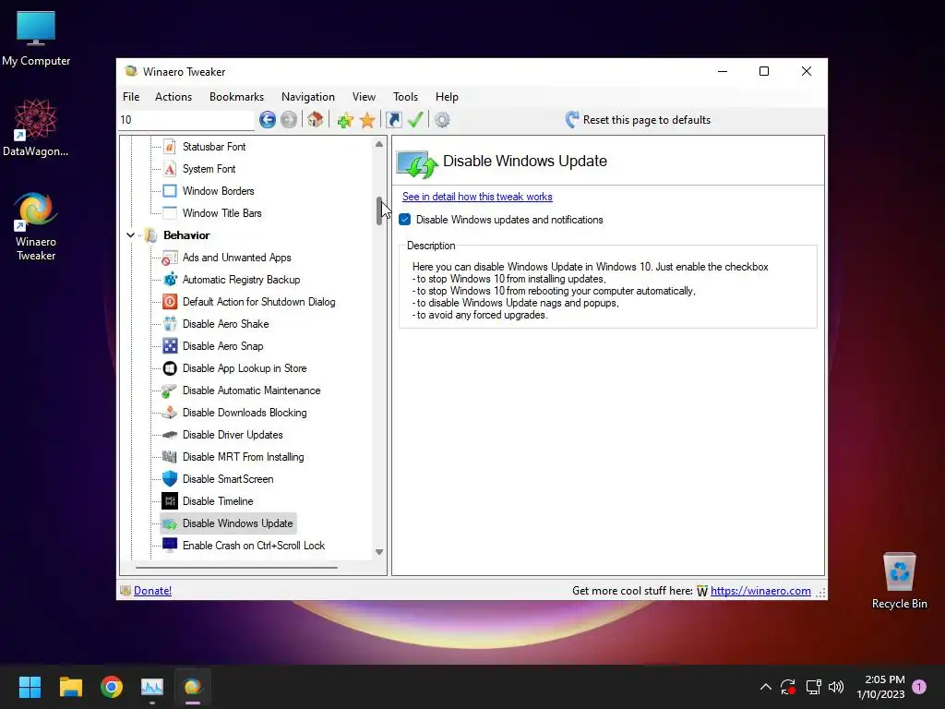945x709 pixels.
Task: Select the Recycle Bin desktop icon
Action: point(899,581)
